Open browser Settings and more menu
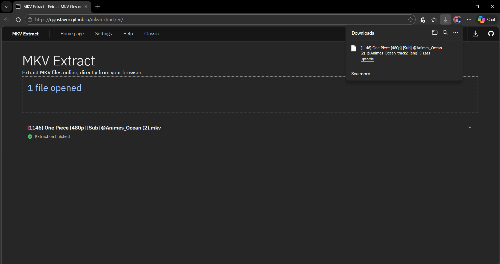 pos(469,20)
